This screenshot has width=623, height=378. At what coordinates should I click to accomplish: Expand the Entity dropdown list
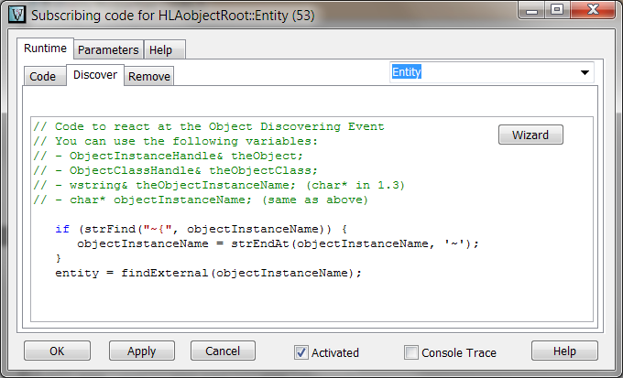click(584, 72)
